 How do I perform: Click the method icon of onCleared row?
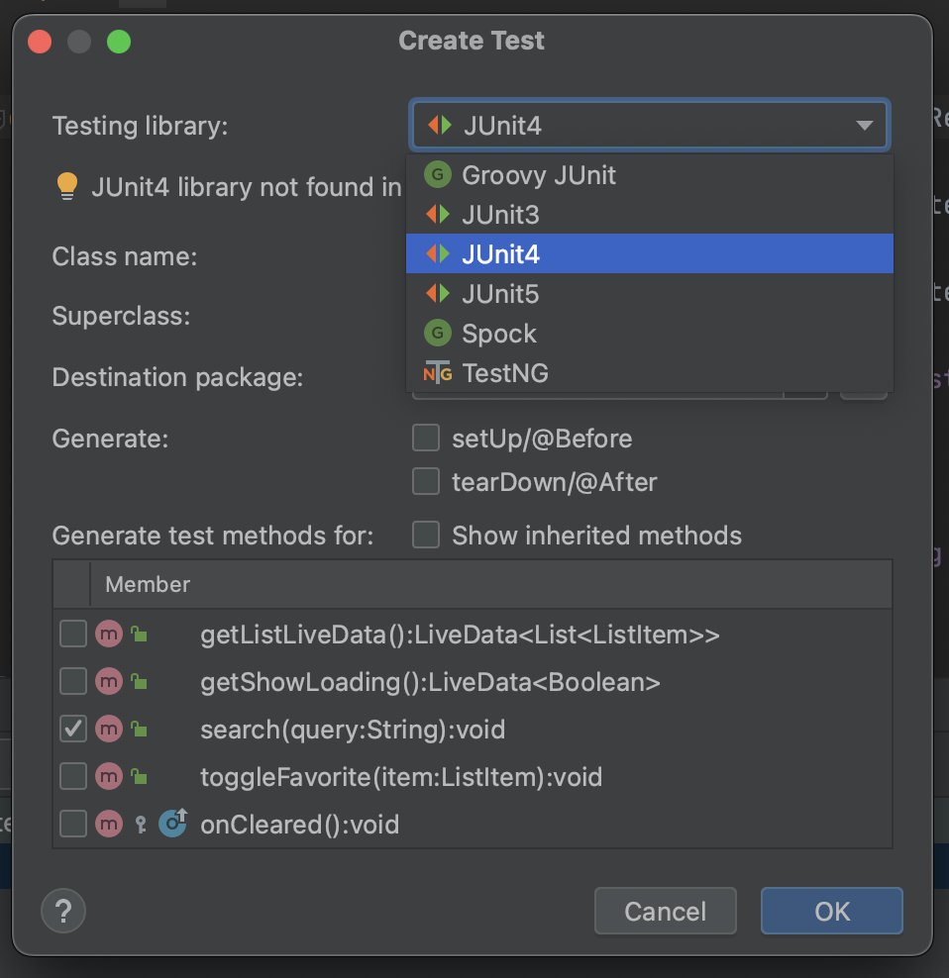pyautogui.click(x=109, y=824)
